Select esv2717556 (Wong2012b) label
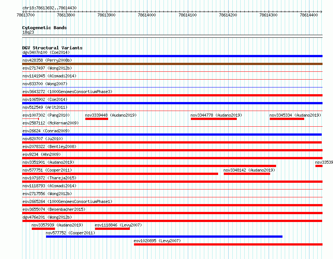333x259 pixels. click(47, 194)
